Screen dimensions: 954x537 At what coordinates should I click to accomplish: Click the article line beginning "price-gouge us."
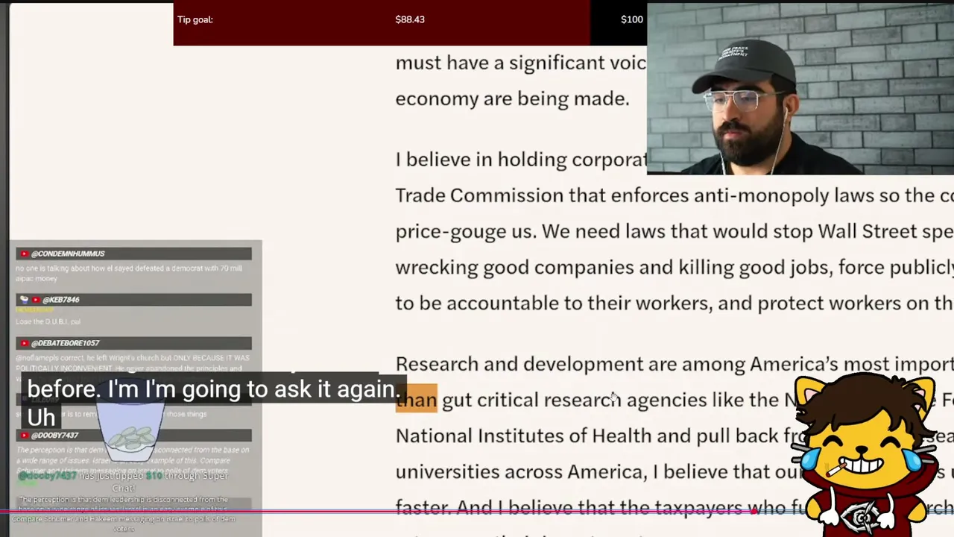[675, 231]
